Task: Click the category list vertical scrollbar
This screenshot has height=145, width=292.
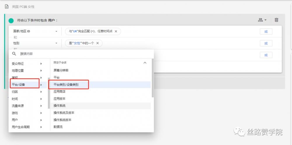Action: (x=49, y=93)
